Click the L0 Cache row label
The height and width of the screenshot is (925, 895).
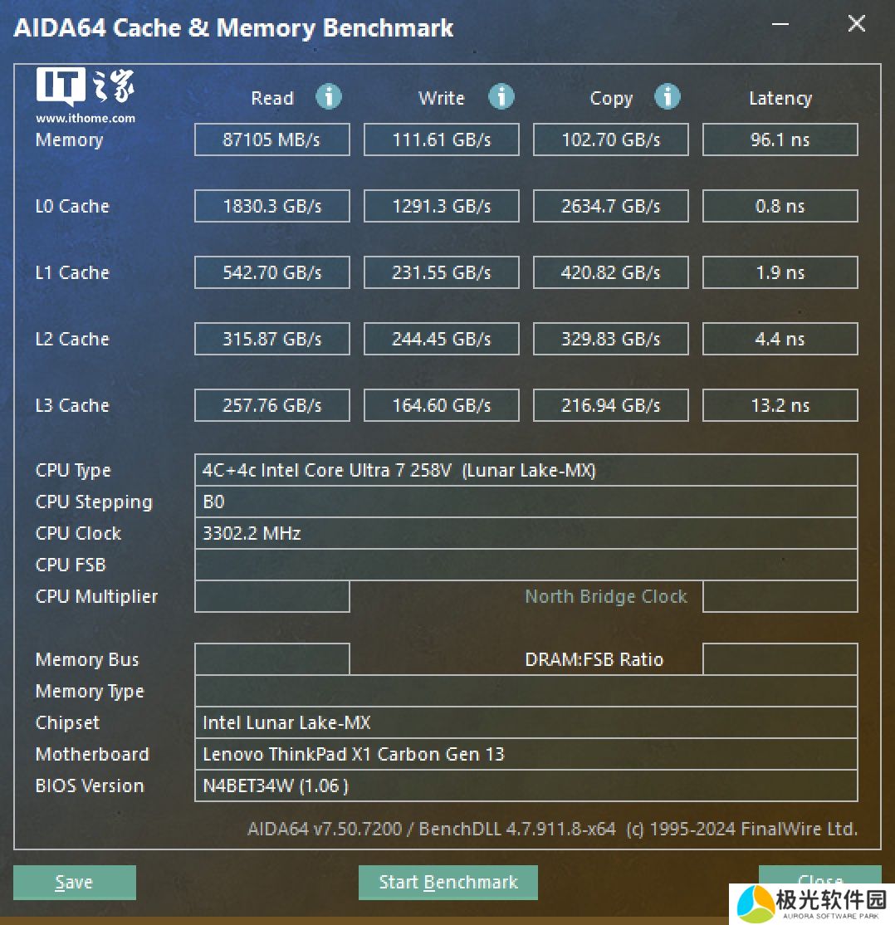[x=72, y=206]
